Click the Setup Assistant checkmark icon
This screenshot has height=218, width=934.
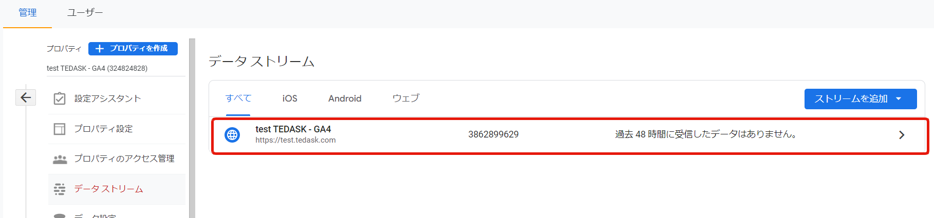[x=60, y=98]
